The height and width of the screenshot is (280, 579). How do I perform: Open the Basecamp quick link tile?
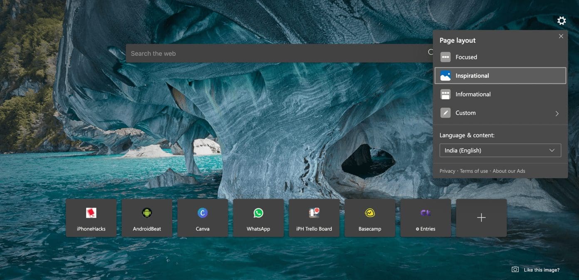370,218
